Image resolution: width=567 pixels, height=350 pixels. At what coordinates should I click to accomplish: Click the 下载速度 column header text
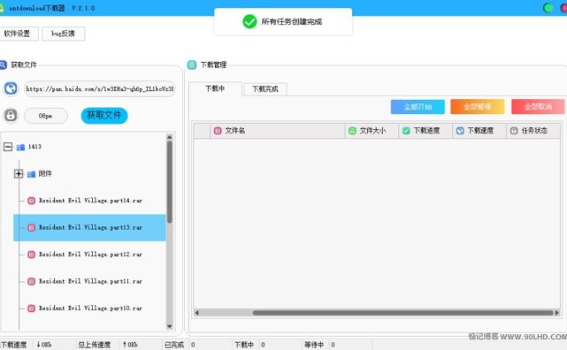[480, 131]
